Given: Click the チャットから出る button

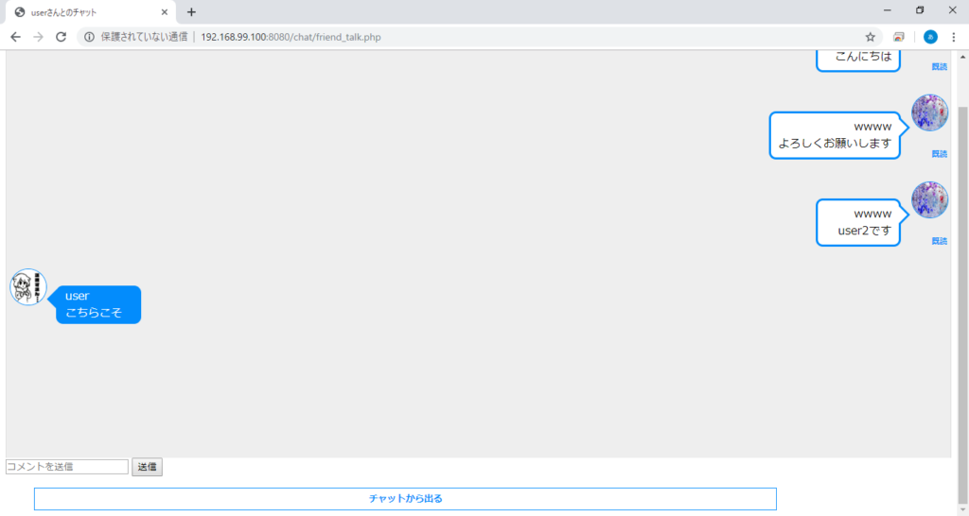Looking at the screenshot, I should [x=405, y=498].
